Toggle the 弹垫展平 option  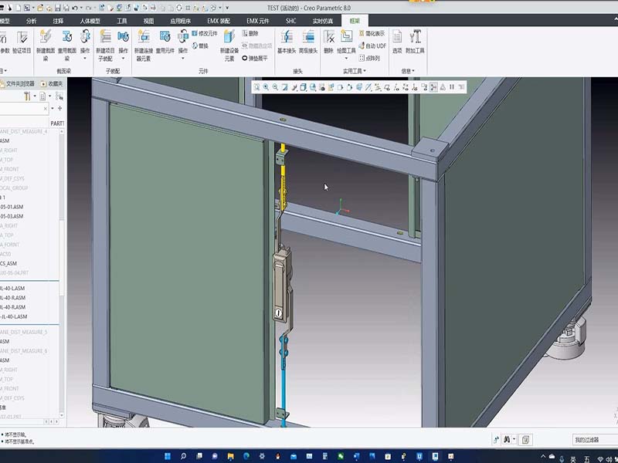coord(255,58)
